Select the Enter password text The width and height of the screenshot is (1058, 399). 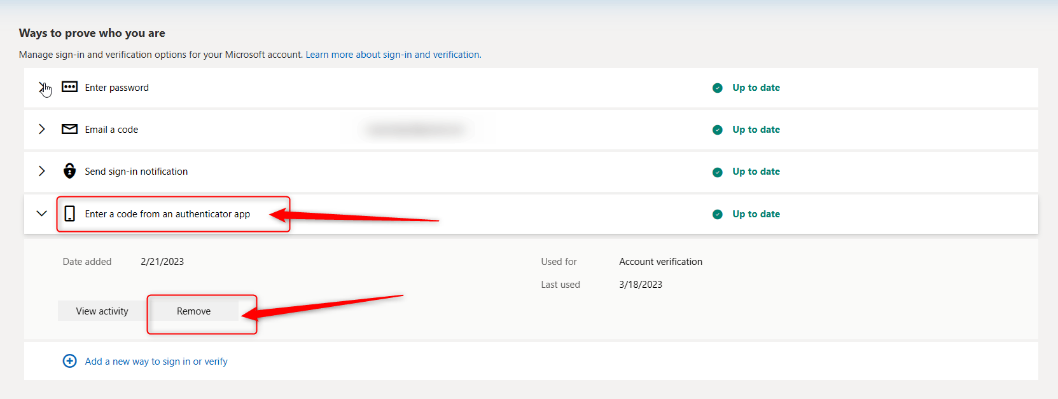click(117, 88)
